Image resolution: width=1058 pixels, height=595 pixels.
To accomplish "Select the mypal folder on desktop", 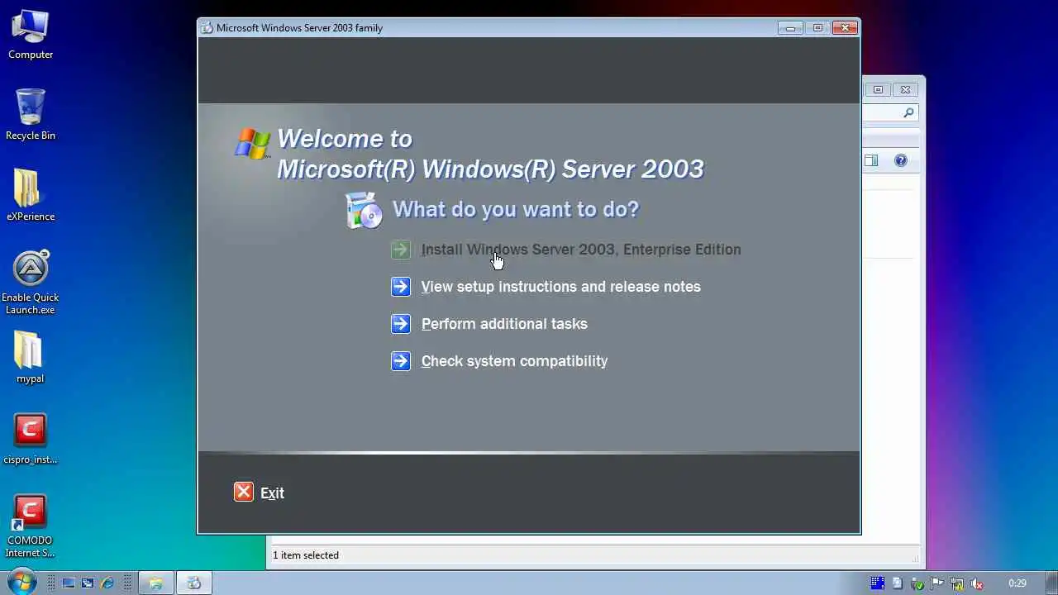I will [31, 358].
